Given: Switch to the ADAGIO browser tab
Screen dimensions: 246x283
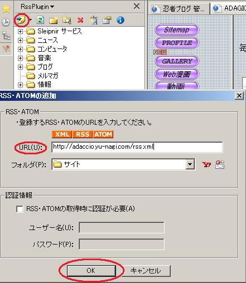Looking at the screenshot, I should point(229,8).
